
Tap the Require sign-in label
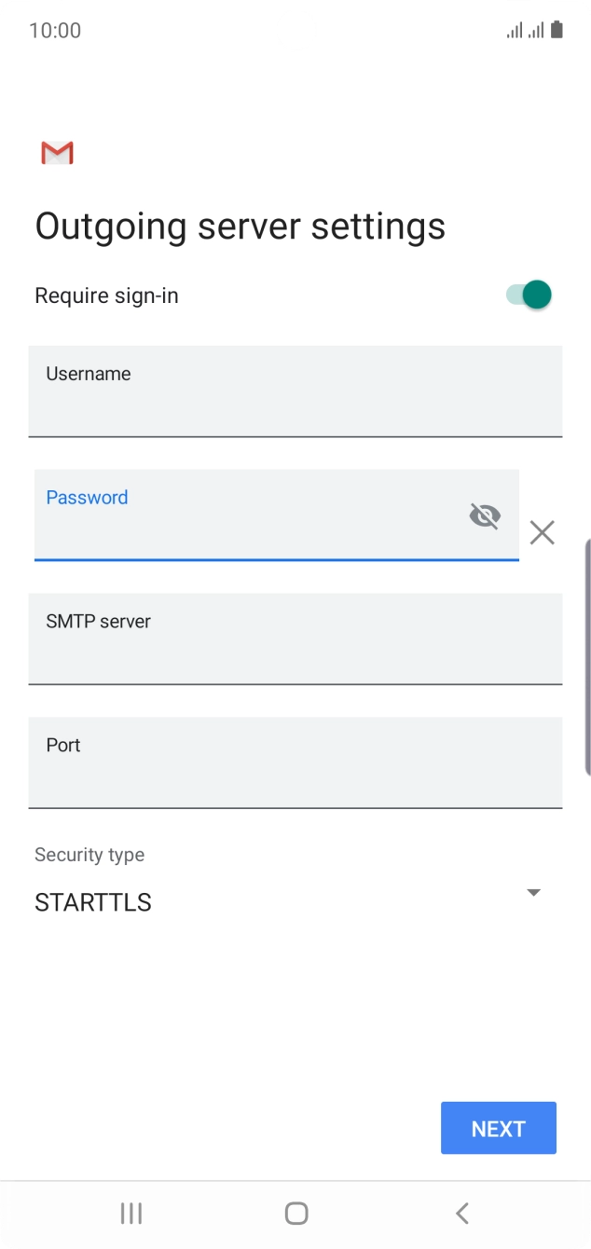click(x=106, y=295)
